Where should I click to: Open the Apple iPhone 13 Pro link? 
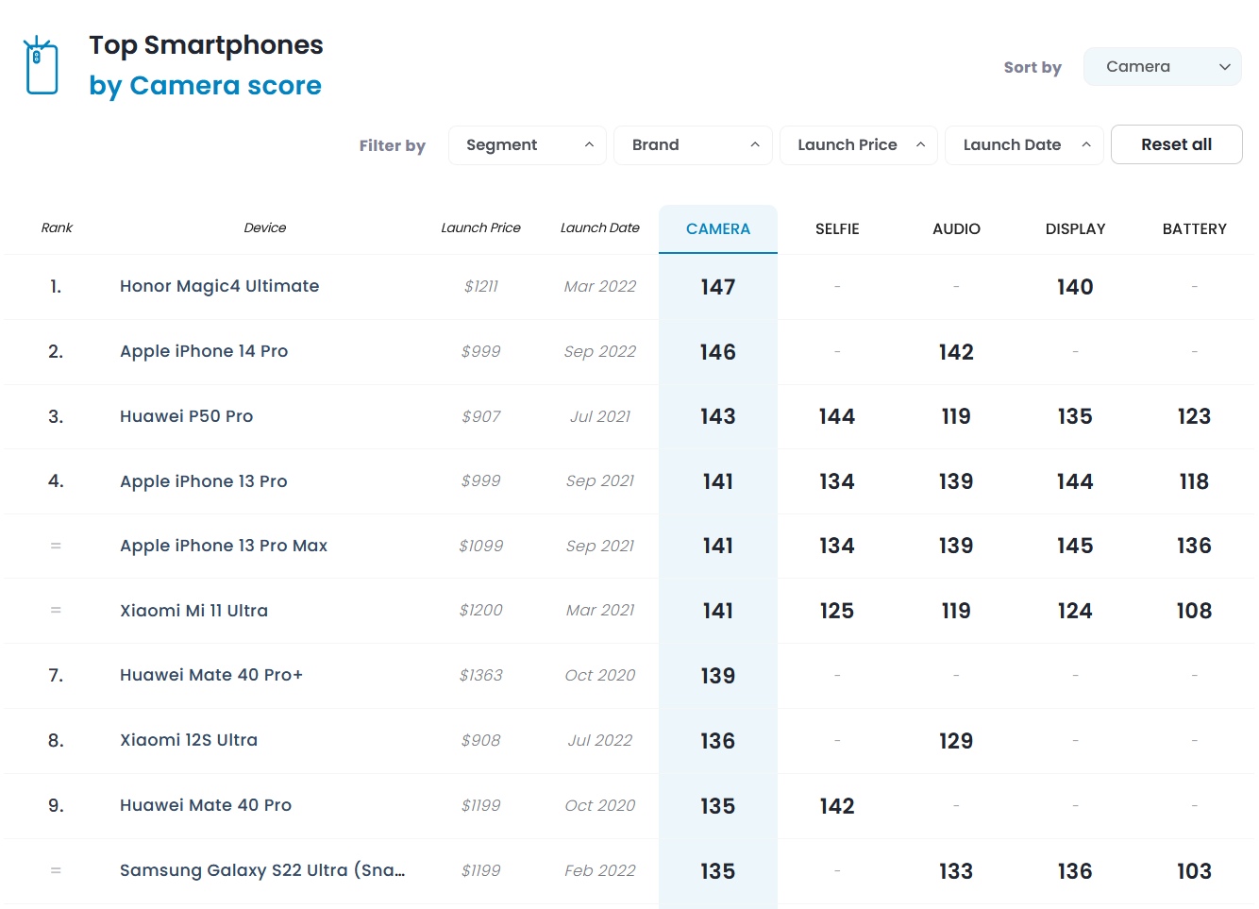[x=203, y=481]
